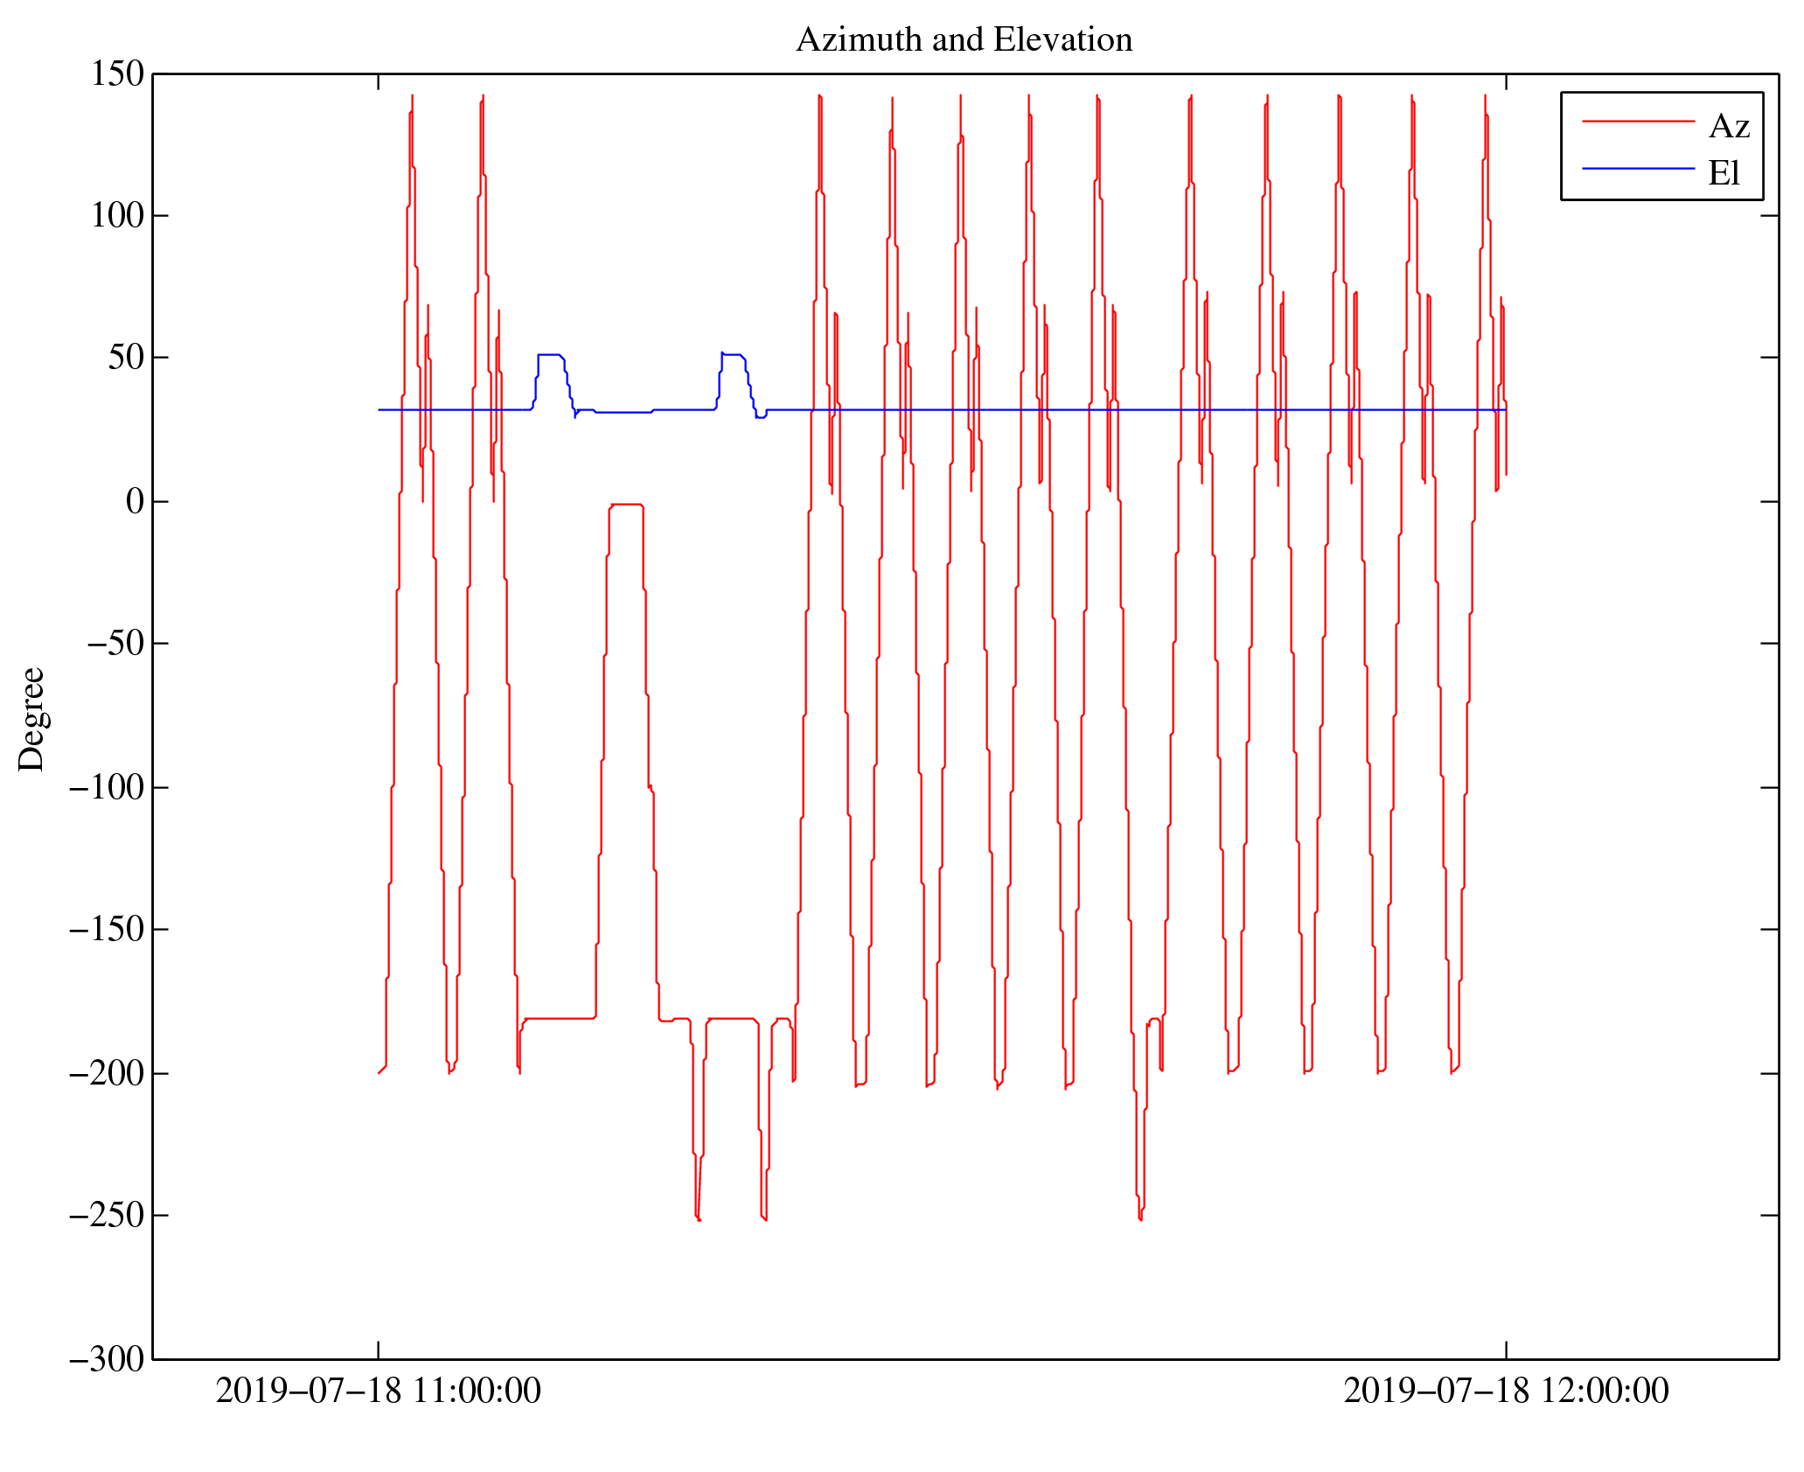Click the −150 y-axis tick label
This screenshot has width=1804, height=1472.
106,930
